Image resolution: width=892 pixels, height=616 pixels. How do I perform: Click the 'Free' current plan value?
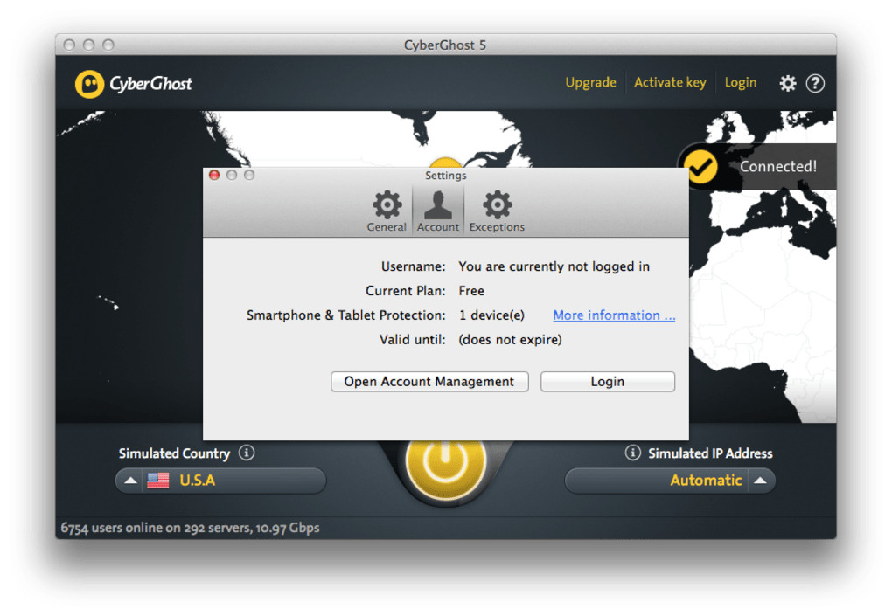(471, 291)
